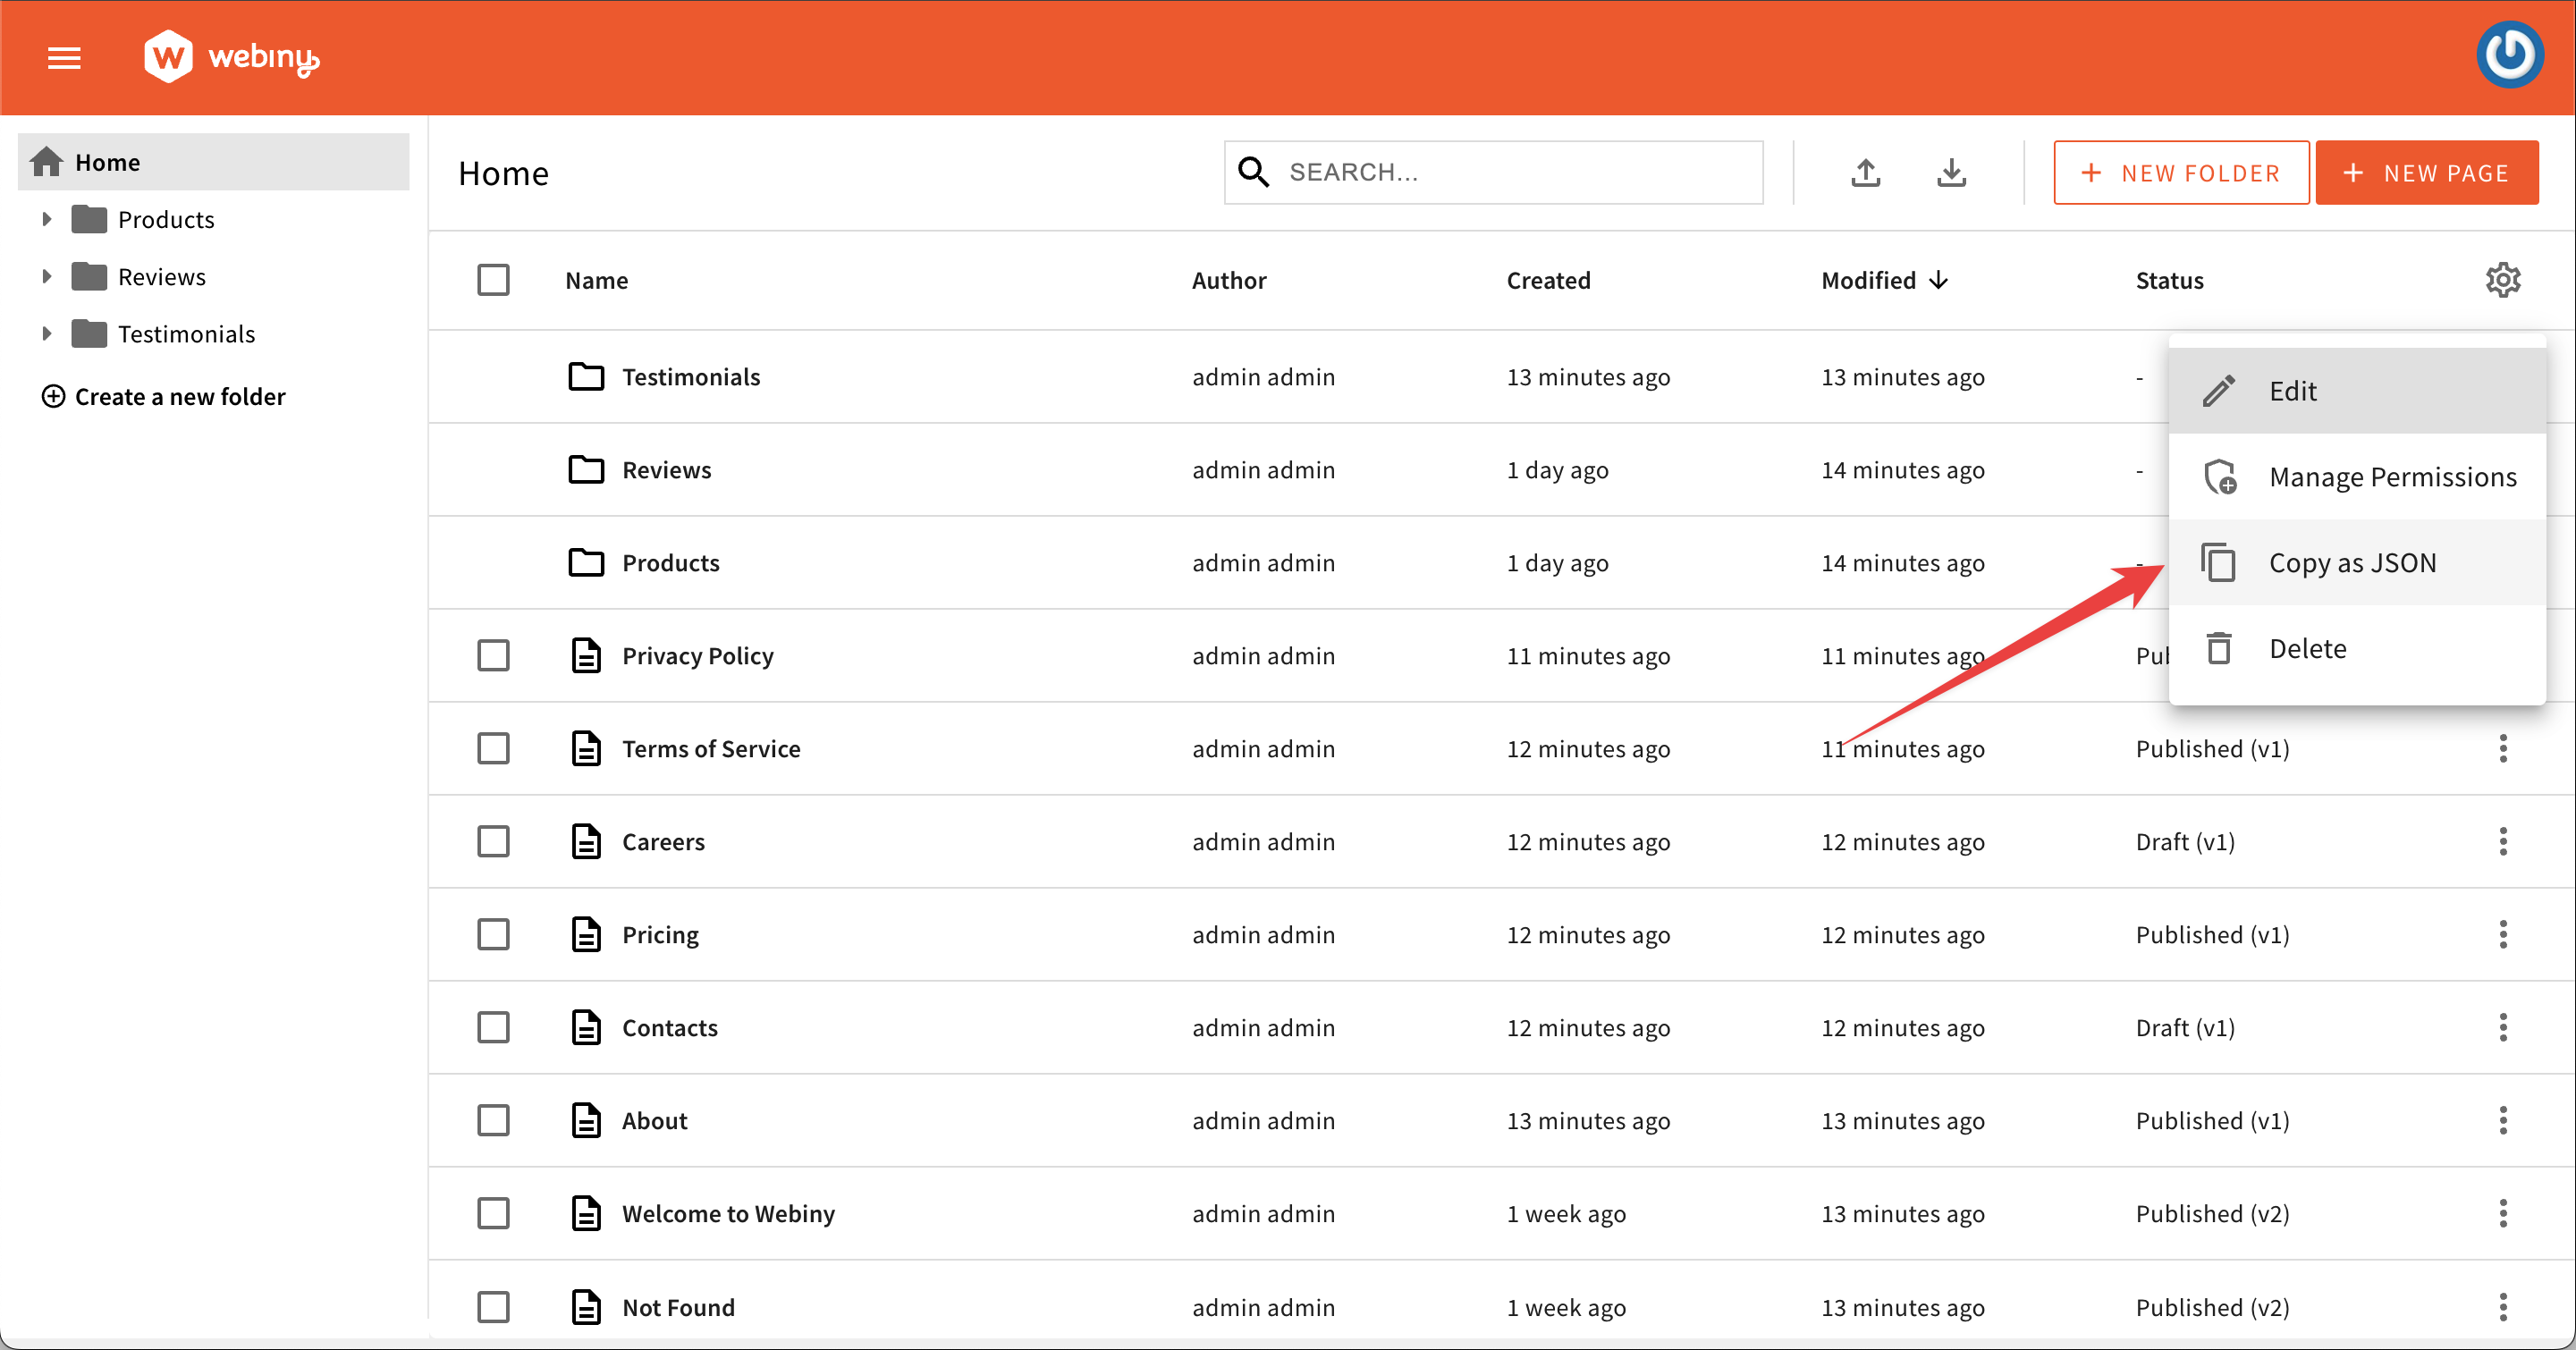Select the Pricing page checkbox

coord(493,935)
